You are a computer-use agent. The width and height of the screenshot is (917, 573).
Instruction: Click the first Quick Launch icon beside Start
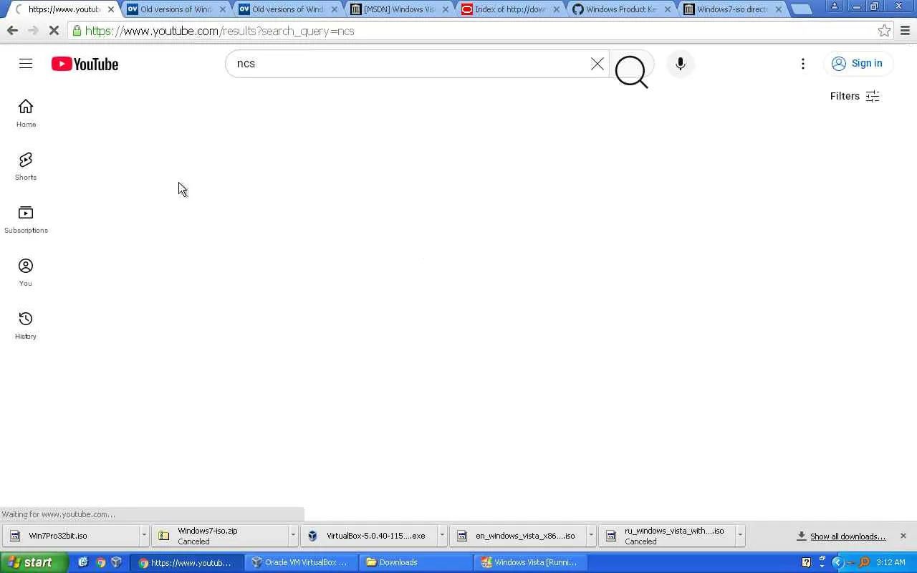[83, 562]
